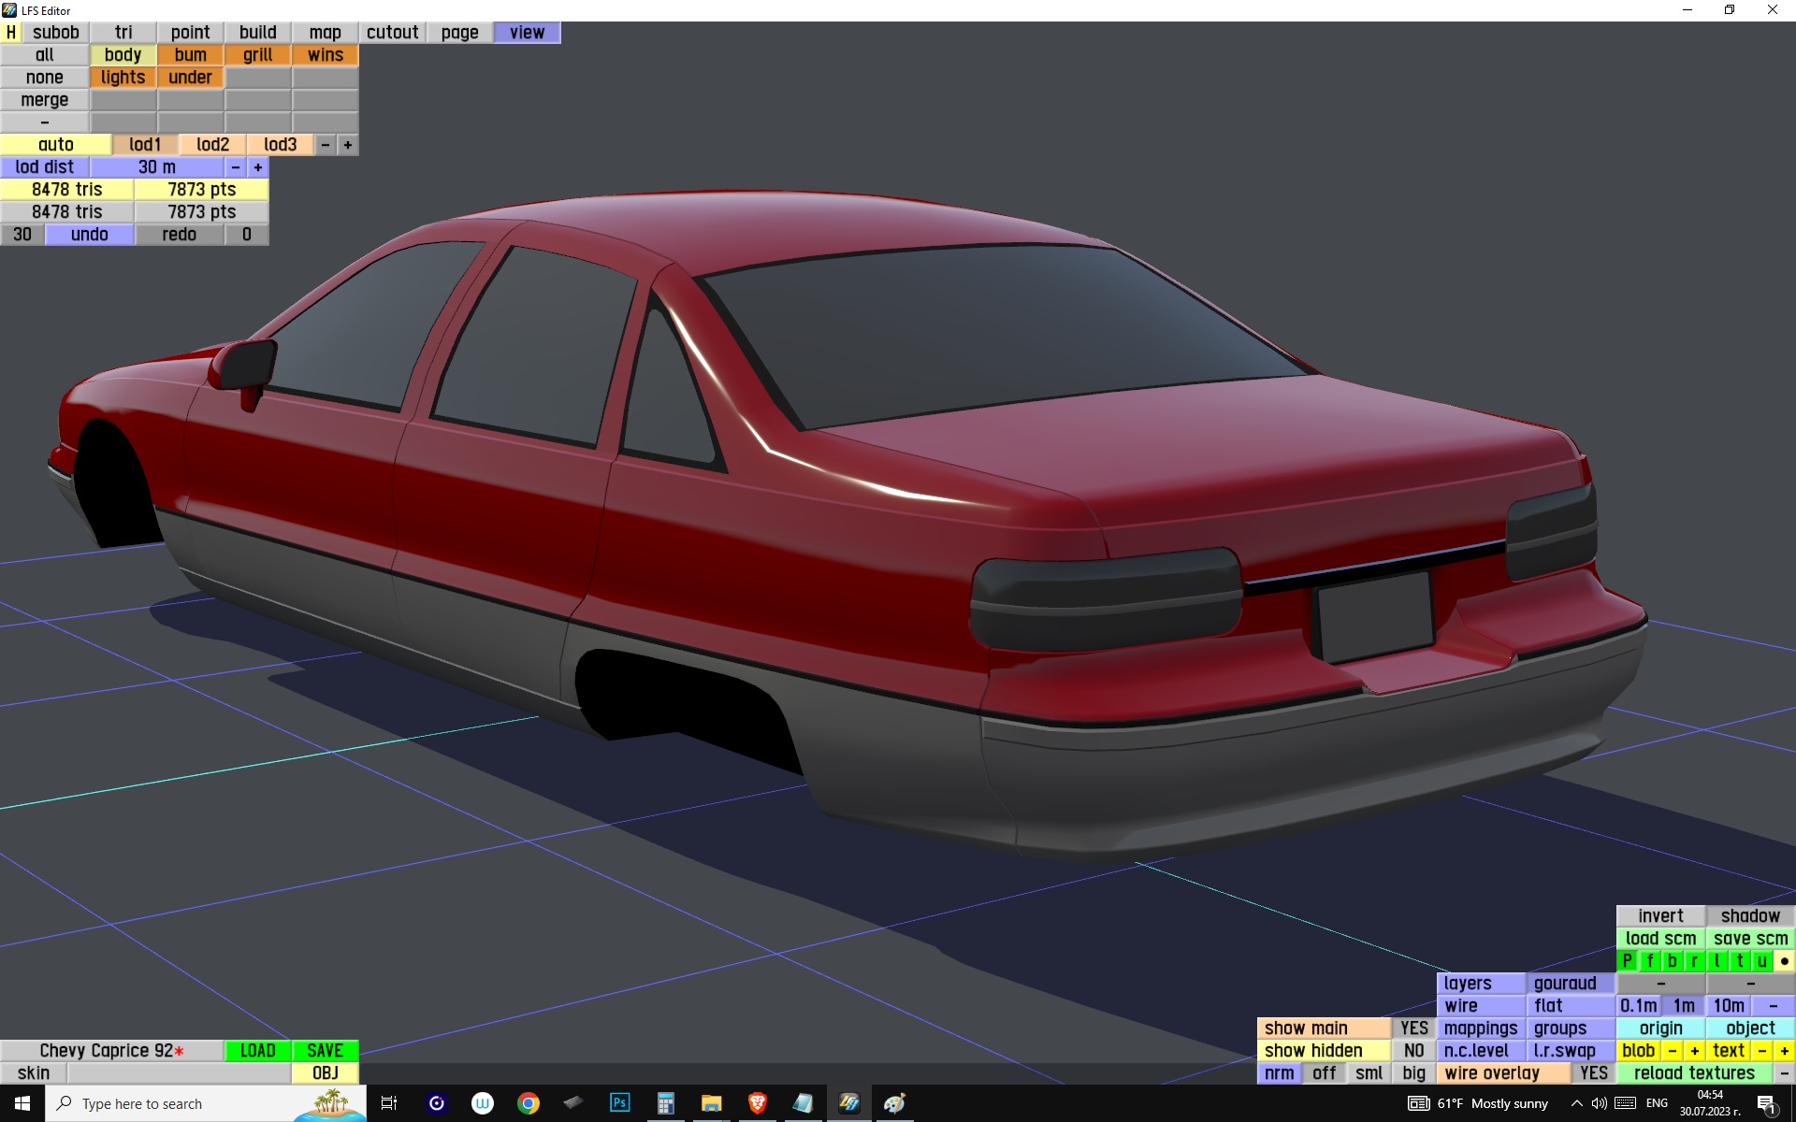
Task: Open Brave browser from the taskbar
Action: click(758, 1103)
